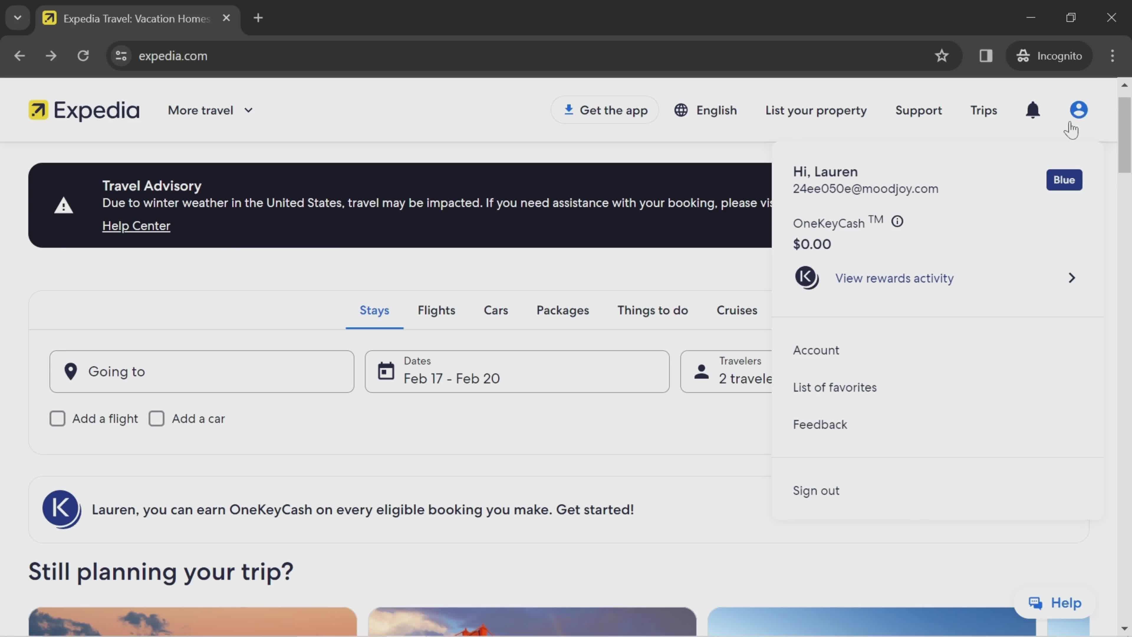Click Get the app button
1132x637 pixels.
point(605,110)
